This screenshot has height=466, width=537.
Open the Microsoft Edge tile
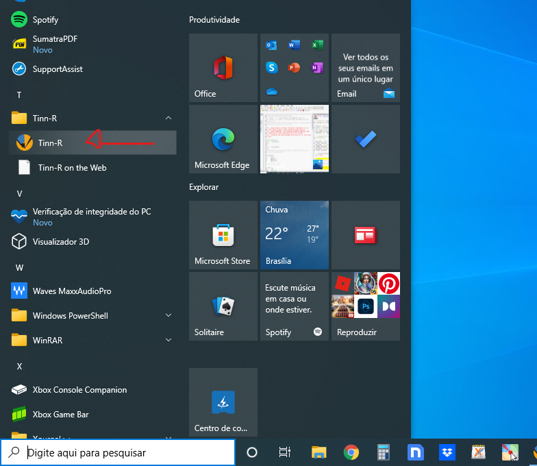[x=223, y=139]
